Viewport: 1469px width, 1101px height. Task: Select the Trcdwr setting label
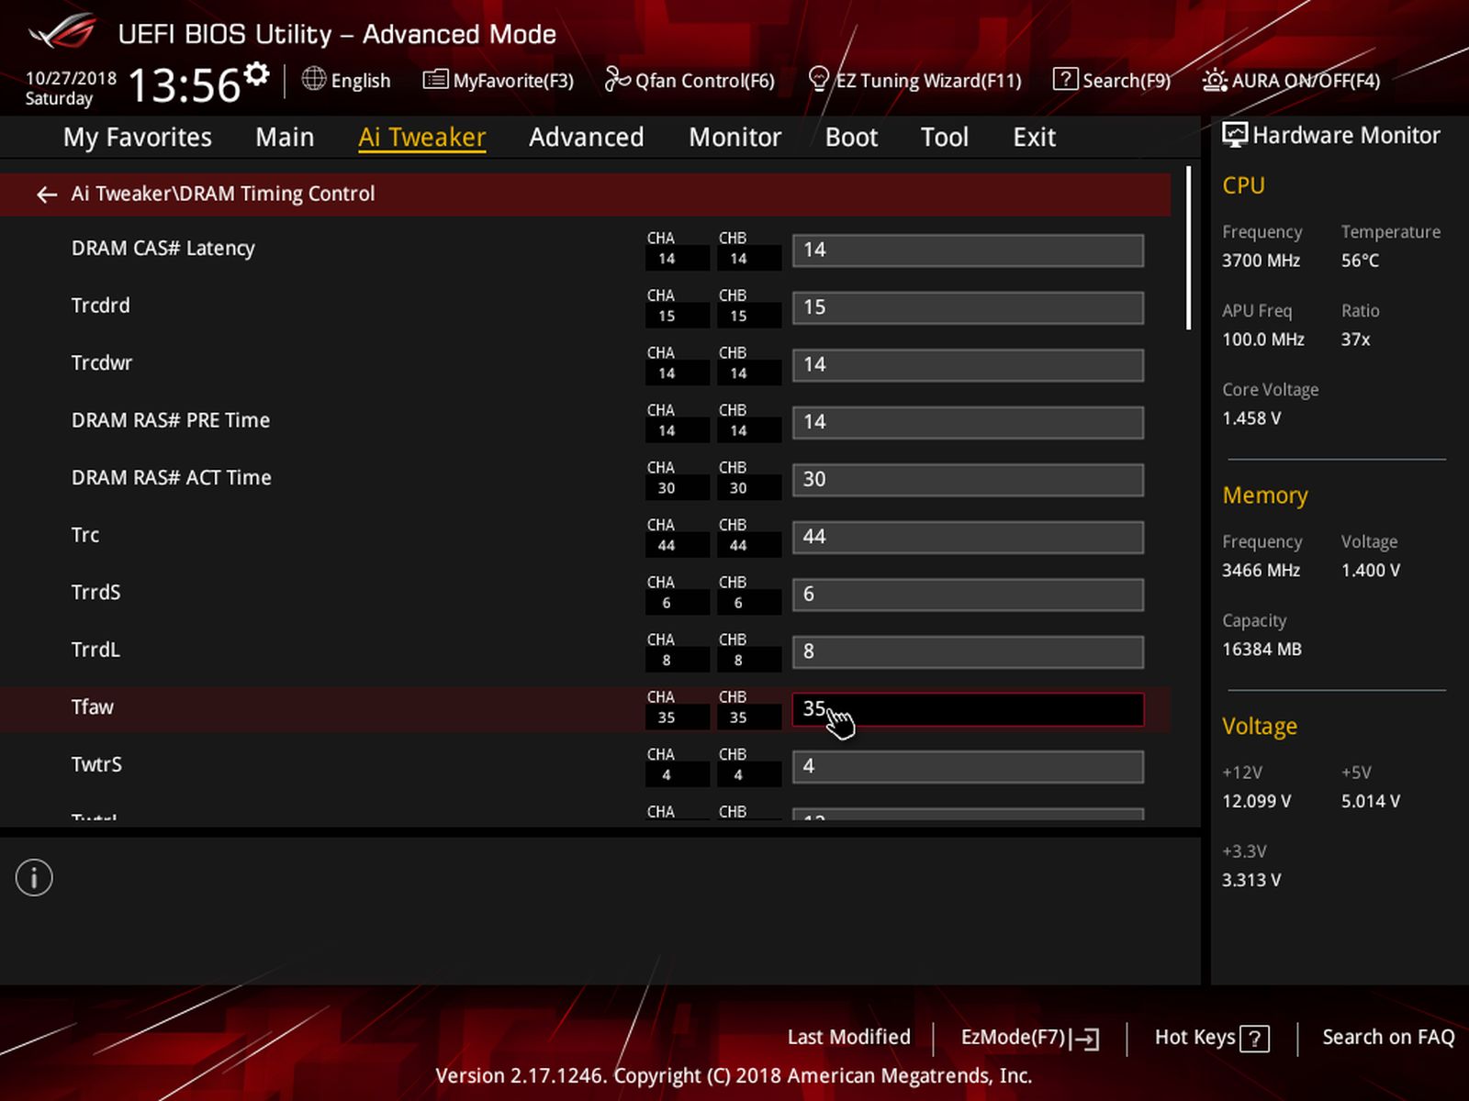(102, 363)
